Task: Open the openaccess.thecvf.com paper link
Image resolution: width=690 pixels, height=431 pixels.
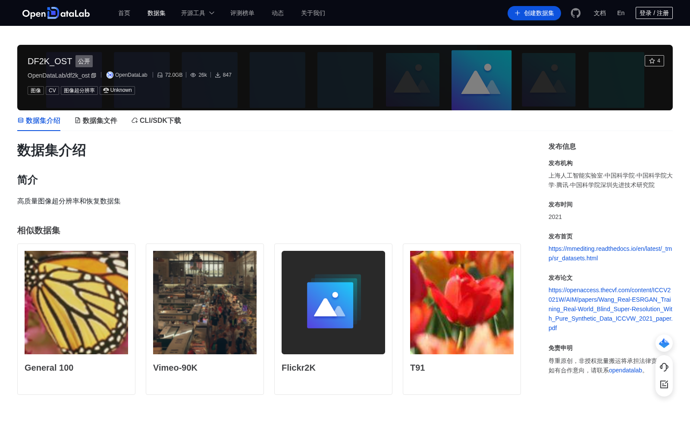Action: pyautogui.click(x=610, y=309)
